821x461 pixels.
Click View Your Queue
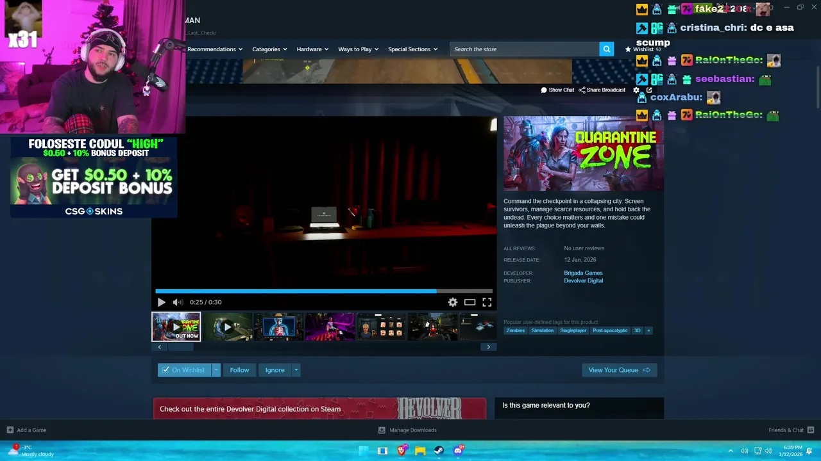(619, 370)
